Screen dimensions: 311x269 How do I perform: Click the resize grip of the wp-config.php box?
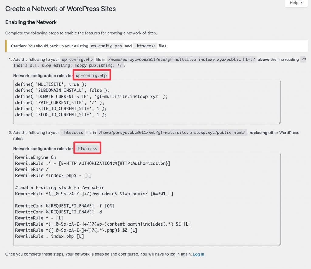click(x=279, y=122)
